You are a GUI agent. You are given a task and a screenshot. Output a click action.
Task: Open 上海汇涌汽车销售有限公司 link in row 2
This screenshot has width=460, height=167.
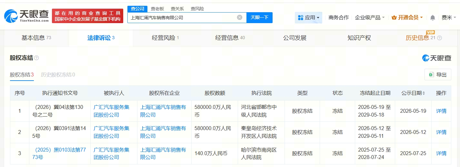point(163,132)
